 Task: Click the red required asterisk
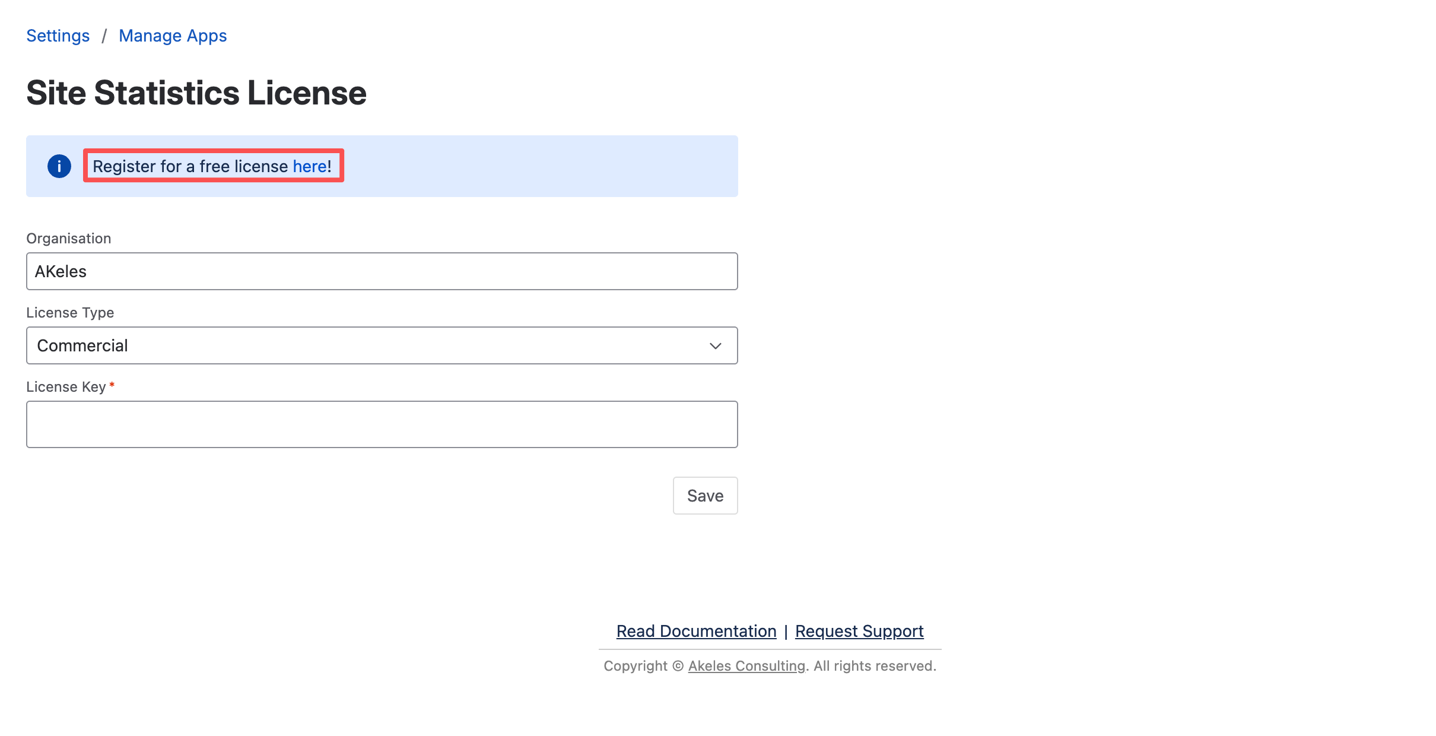coord(112,385)
